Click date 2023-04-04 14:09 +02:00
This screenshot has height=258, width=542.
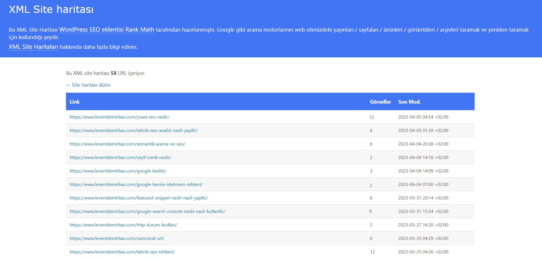point(423,171)
